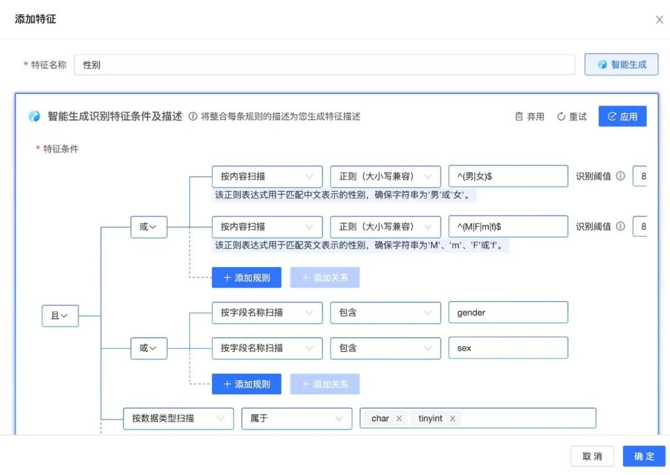Viewport: 670px width, 475px height.
Task: Click the 应用 apply button
Action: coord(622,116)
